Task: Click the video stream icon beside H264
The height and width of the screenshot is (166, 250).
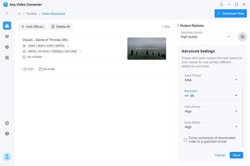Action: click(24, 46)
